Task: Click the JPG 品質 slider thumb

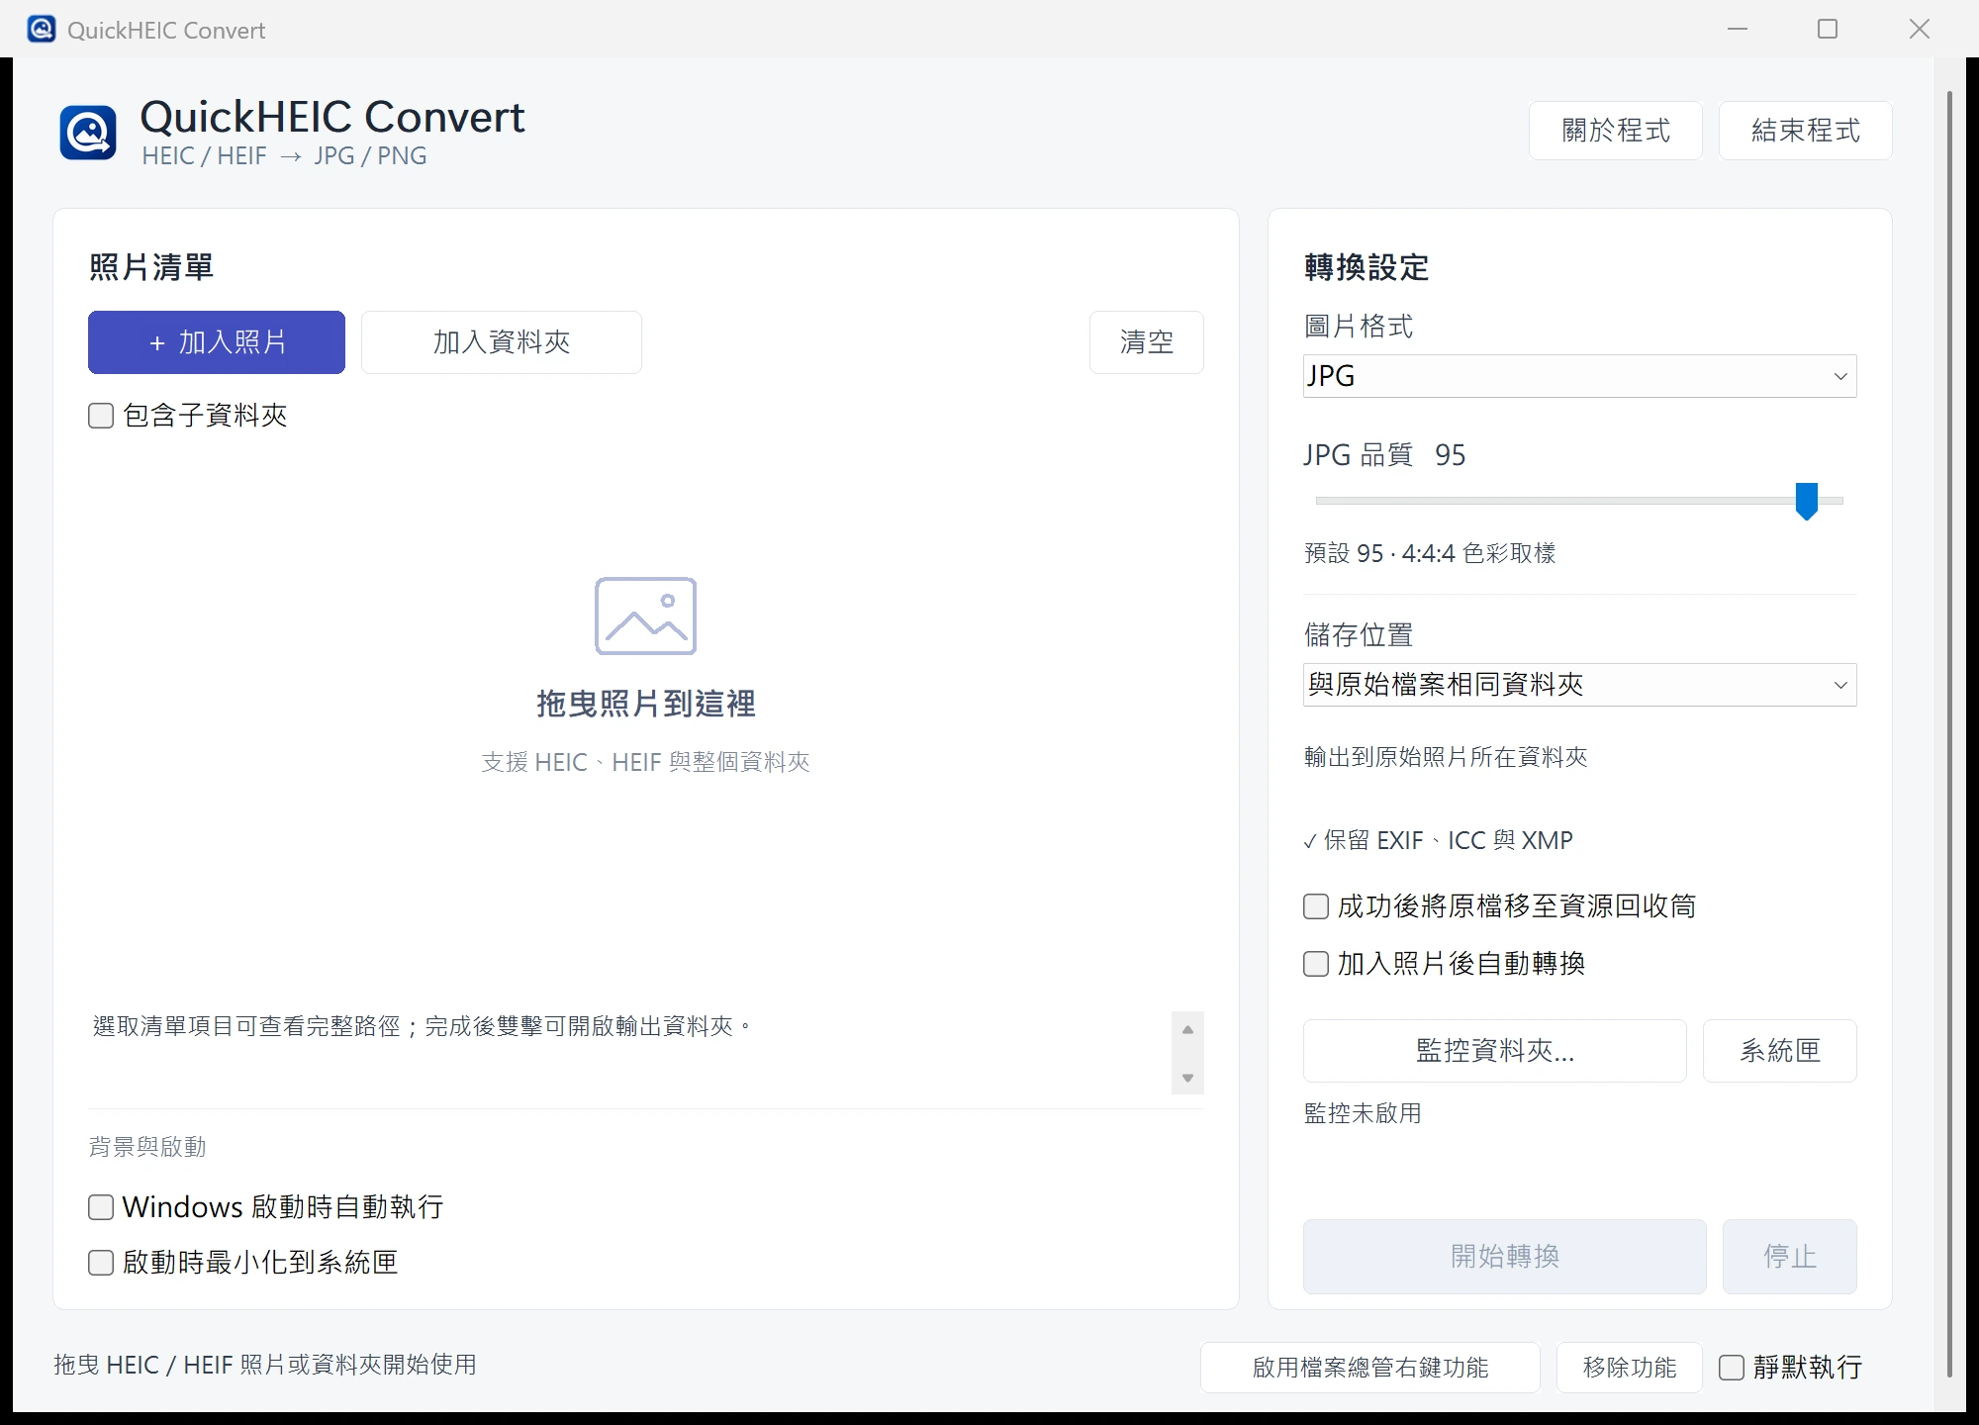Action: pyautogui.click(x=1807, y=501)
